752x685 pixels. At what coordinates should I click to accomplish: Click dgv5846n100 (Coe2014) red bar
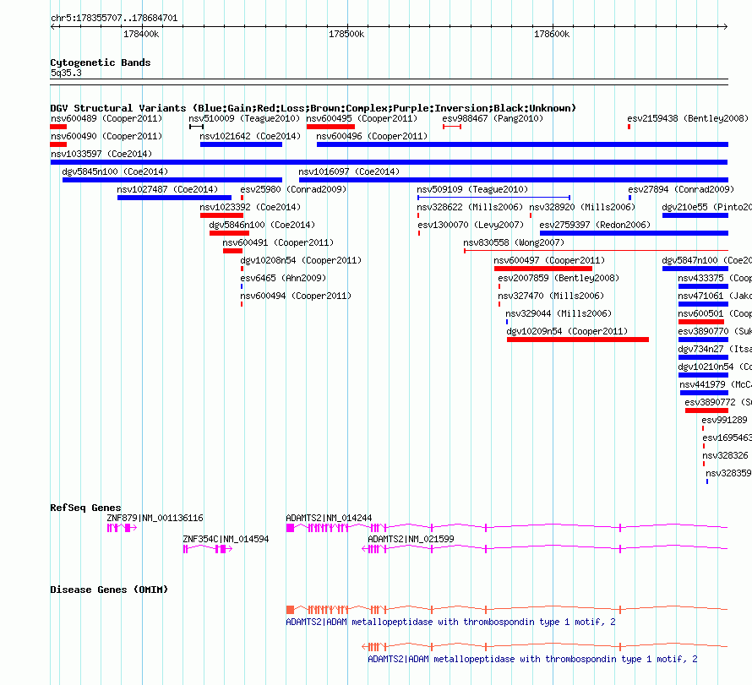(x=229, y=233)
